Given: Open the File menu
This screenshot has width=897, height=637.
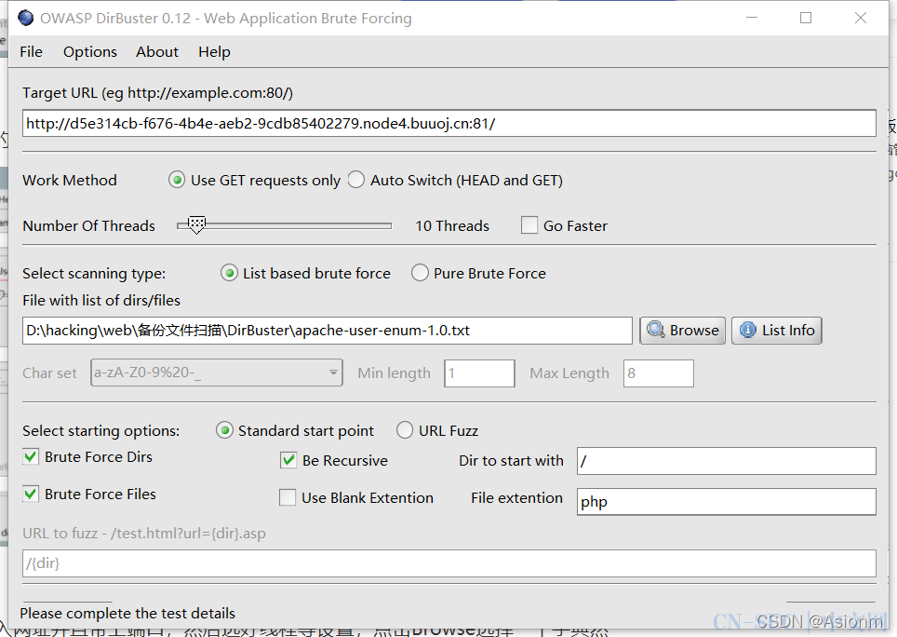Looking at the screenshot, I should coord(31,52).
